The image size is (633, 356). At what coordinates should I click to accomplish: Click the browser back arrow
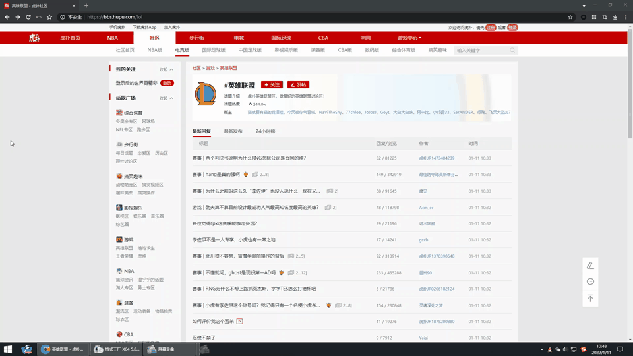[7, 17]
